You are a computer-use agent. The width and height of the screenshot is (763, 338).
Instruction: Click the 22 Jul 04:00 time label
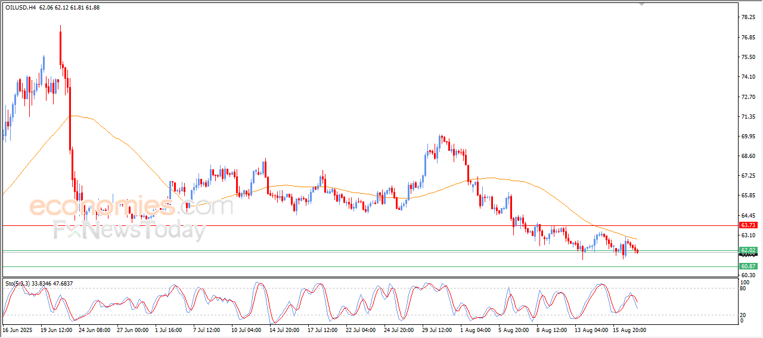tap(361, 330)
